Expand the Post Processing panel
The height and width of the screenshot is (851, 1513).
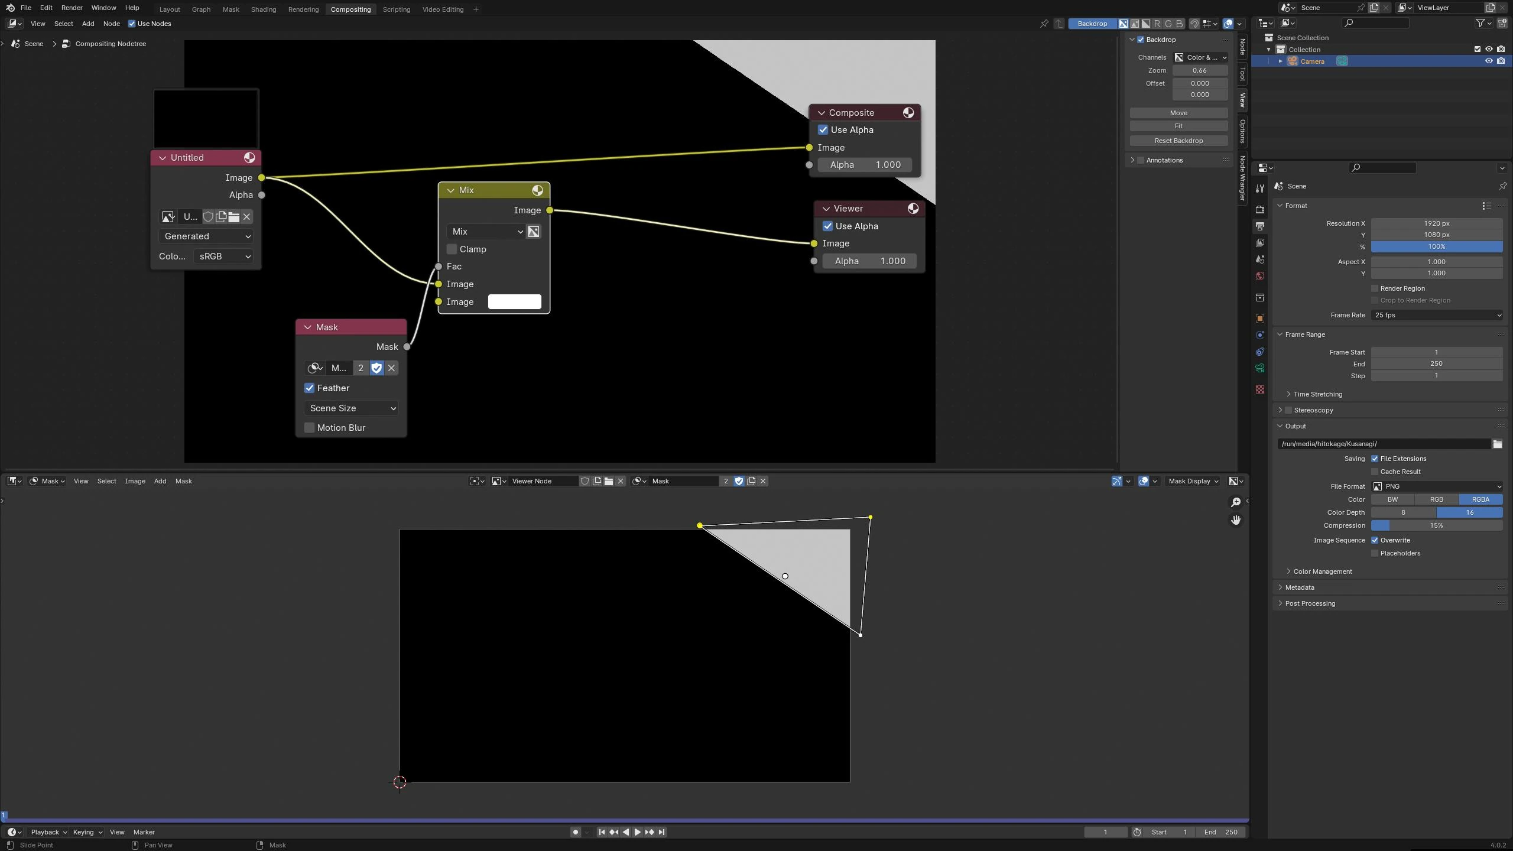coord(1310,603)
